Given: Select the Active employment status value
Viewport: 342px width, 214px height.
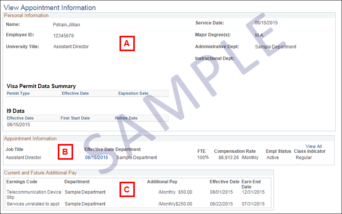Looking at the screenshot, I should (273, 157).
